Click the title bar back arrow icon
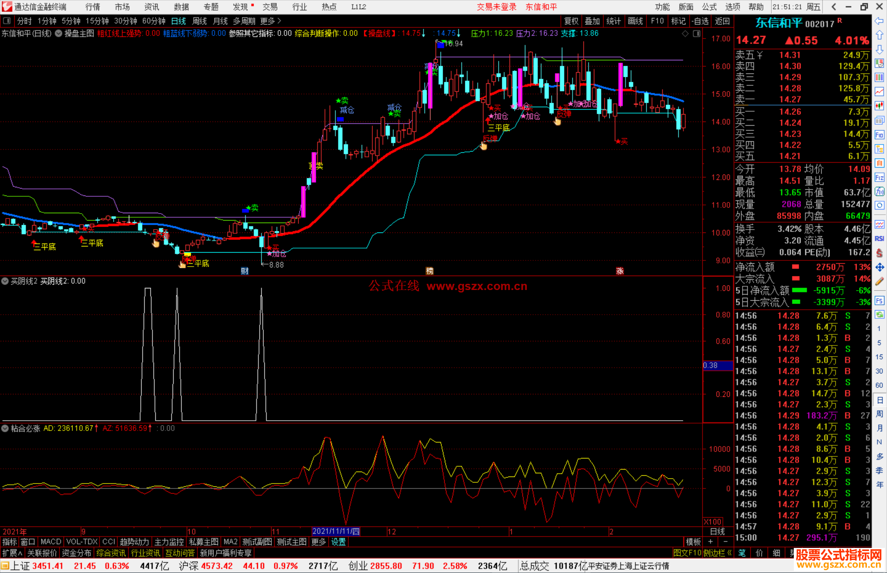 [x=834, y=7]
